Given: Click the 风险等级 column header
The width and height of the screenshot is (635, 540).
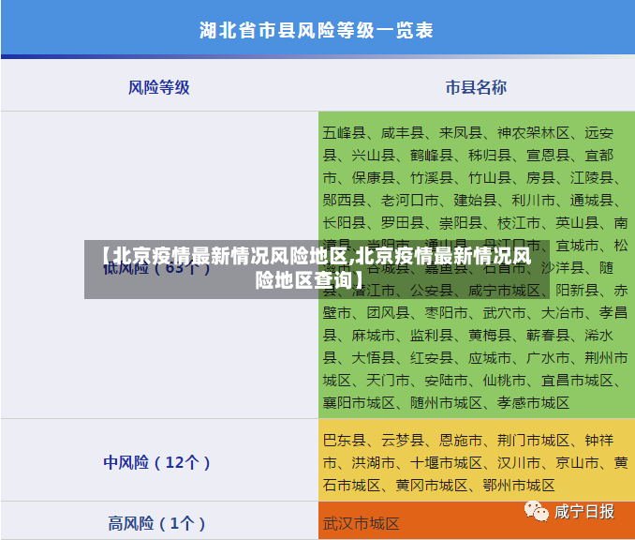Looking at the screenshot, I should (159, 87).
